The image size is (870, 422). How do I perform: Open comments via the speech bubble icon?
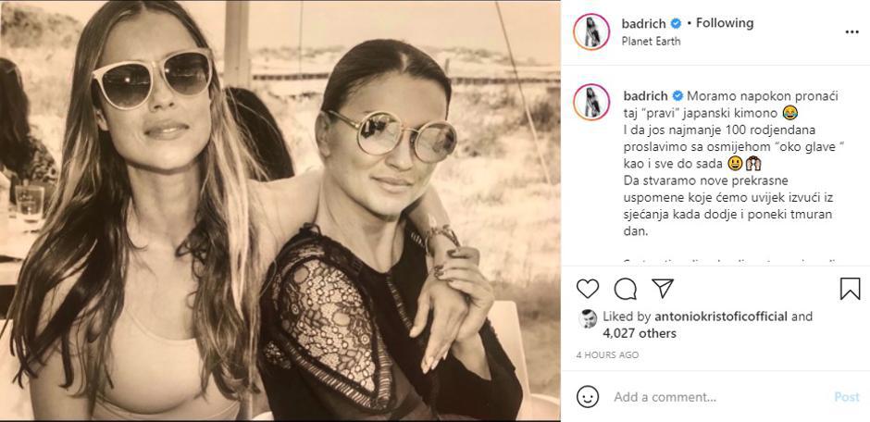point(626,289)
